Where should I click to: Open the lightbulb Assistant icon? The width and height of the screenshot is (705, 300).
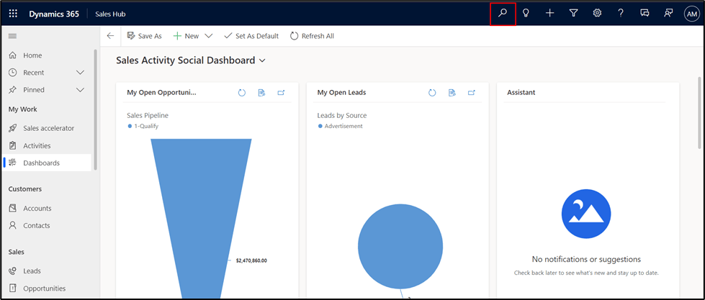point(526,14)
